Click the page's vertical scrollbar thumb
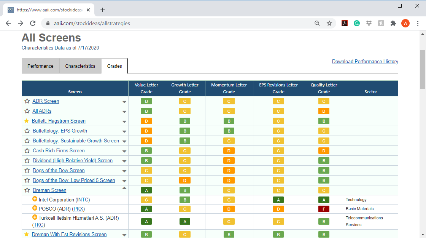Viewport: 426px width, 238px height. pyautogui.click(x=423, y=69)
